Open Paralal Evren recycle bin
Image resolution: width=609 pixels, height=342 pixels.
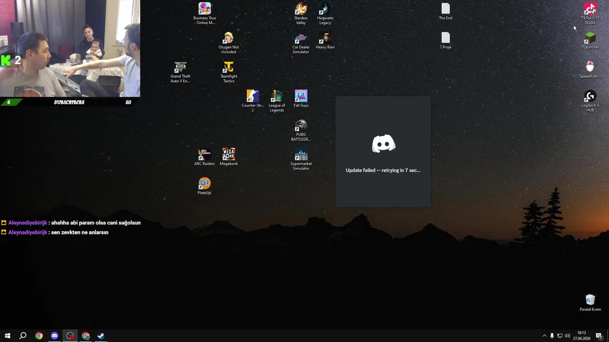click(590, 303)
